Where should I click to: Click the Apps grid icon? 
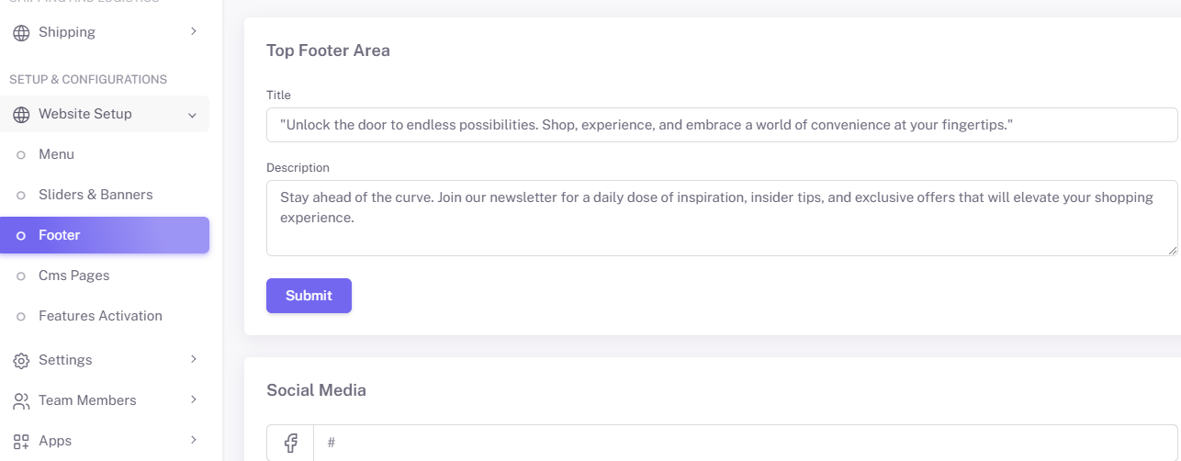pos(21,442)
